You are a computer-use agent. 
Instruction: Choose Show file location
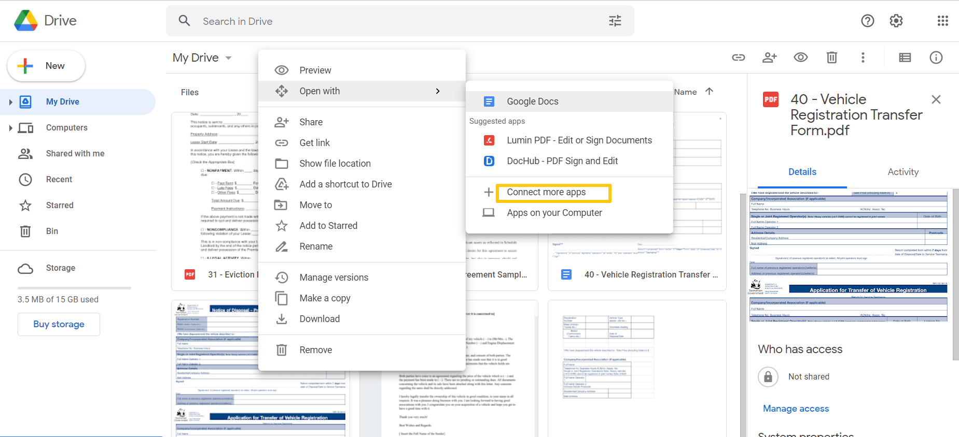(362, 164)
